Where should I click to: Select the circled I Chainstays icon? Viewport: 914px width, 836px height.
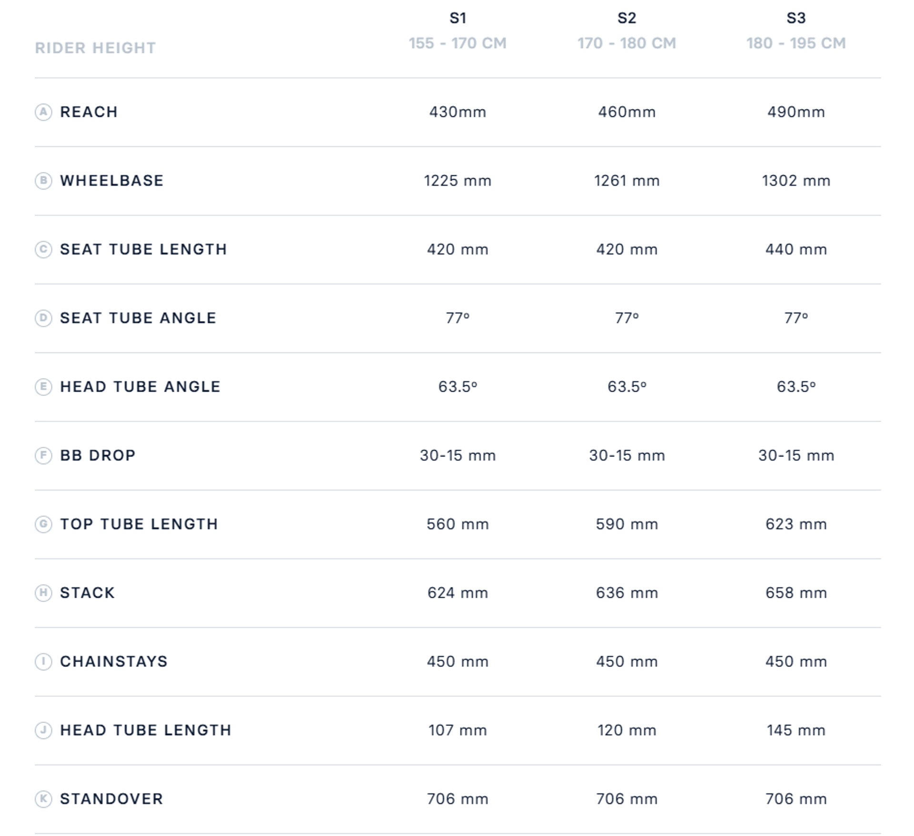click(x=43, y=661)
